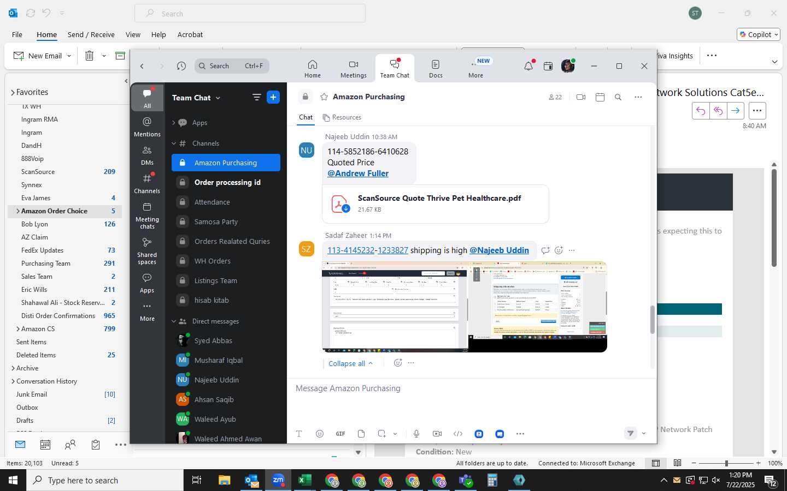
Task: Record an audio message with the microphone icon
Action: [416, 434]
